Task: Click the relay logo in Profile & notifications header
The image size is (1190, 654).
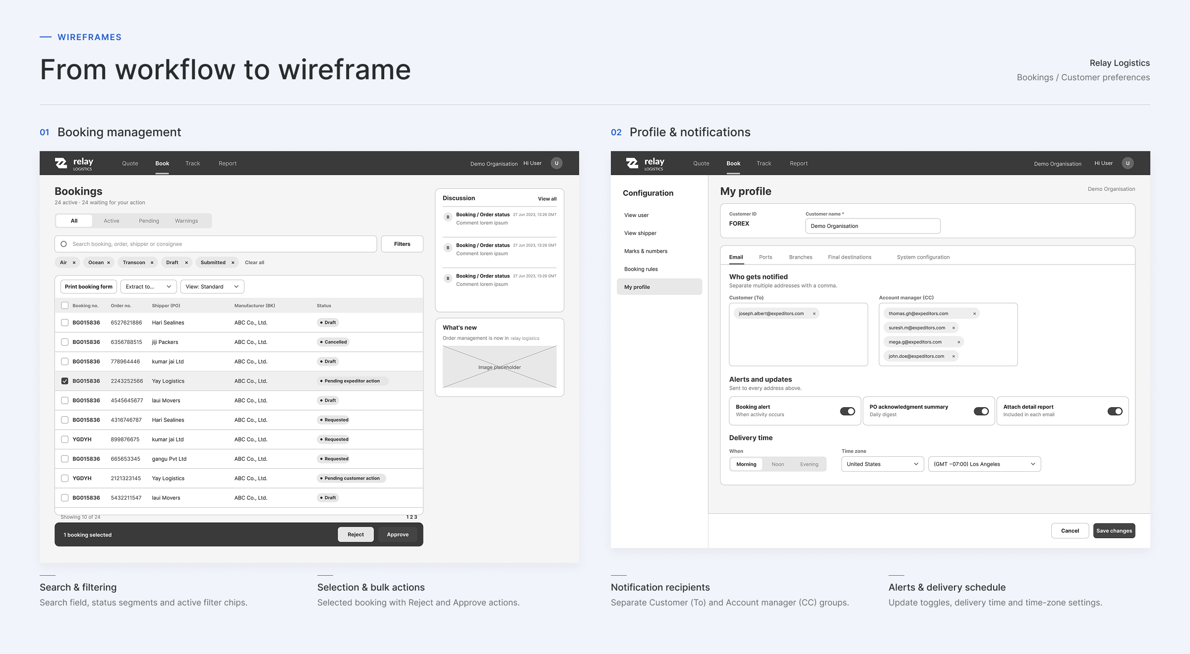Action: pyautogui.click(x=645, y=163)
